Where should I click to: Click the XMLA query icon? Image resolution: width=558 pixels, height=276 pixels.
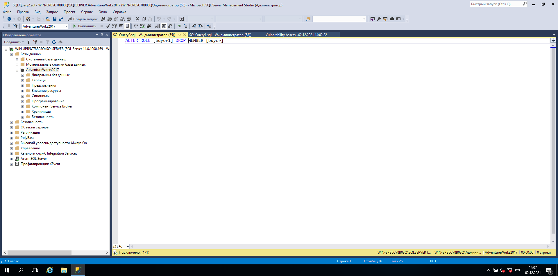[x=122, y=19]
